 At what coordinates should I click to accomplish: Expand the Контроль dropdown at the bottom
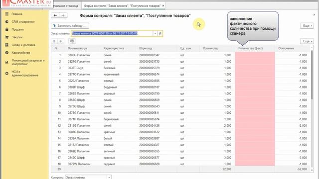(109, 177)
